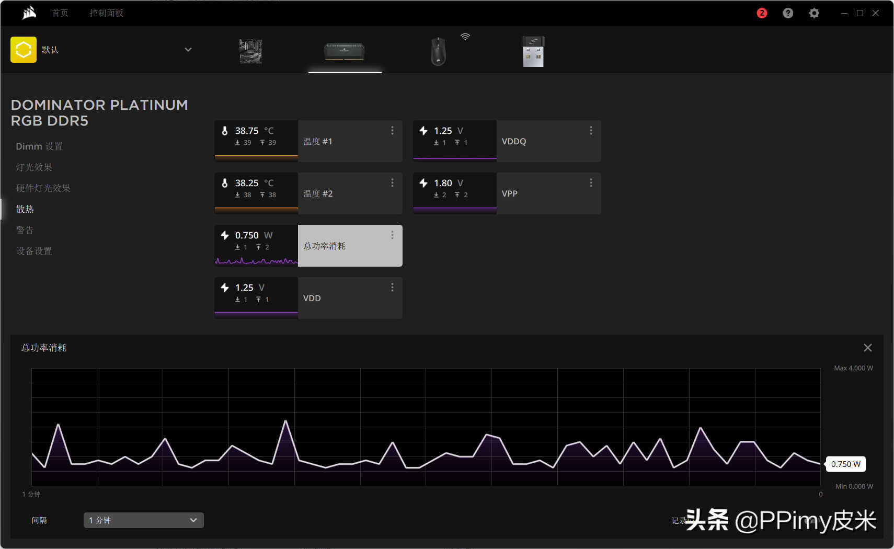The image size is (894, 549).
Task: Select the Dominator RAM device thumbnail
Action: point(345,52)
